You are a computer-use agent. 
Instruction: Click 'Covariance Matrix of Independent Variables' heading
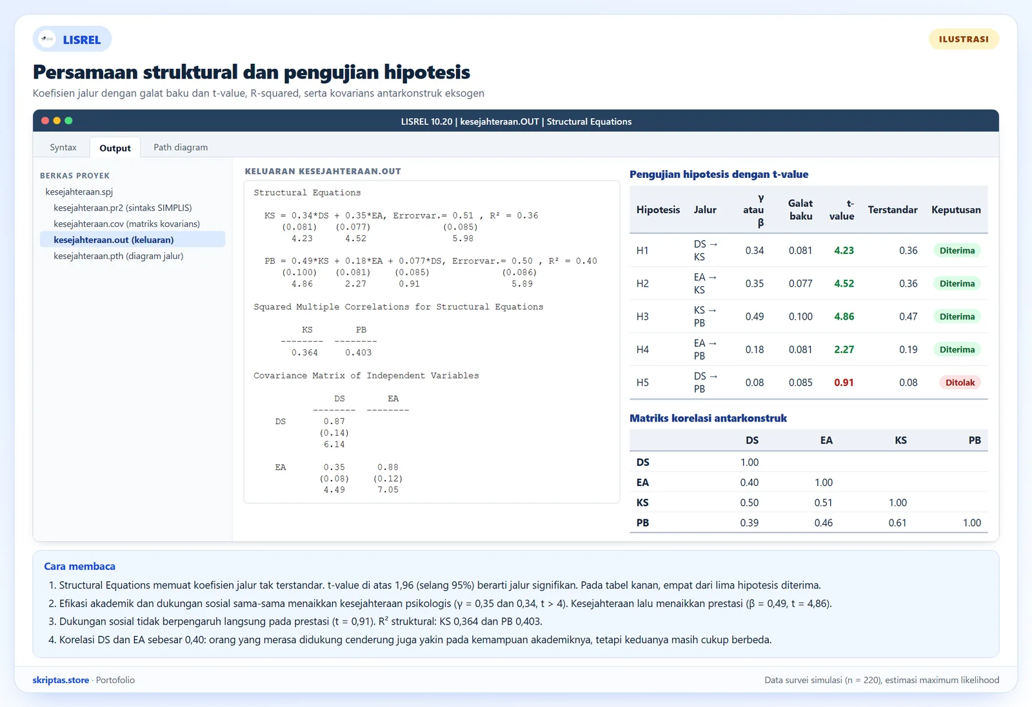[x=366, y=376]
